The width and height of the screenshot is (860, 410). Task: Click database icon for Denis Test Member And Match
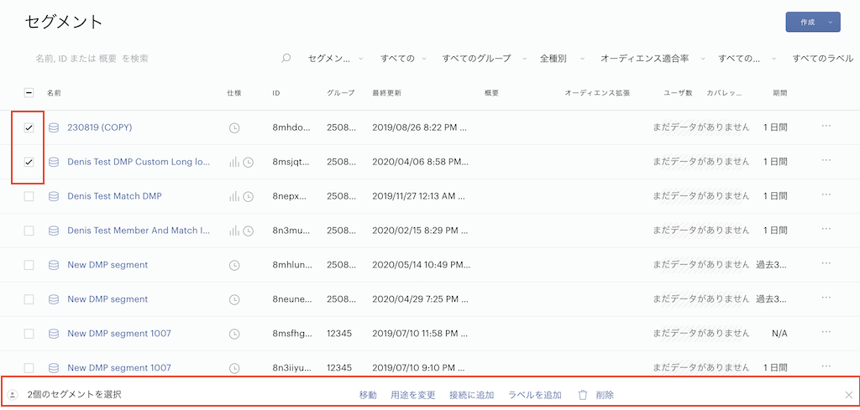(54, 231)
